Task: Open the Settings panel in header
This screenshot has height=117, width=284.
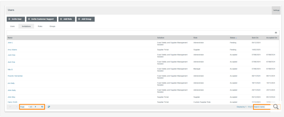Action: pos(276,10)
